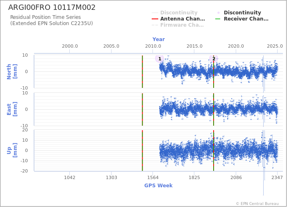This screenshot has height=207, width=287.
Task: Click the 2009 equipment change line in the East plot
Action: pos(142,110)
